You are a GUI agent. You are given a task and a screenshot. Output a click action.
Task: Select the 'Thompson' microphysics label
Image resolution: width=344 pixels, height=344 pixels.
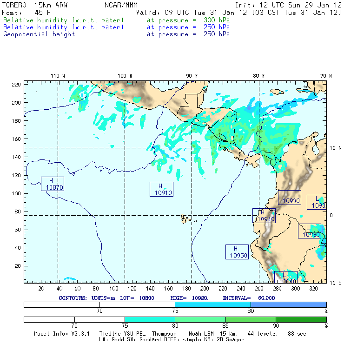tap(164, 334)
